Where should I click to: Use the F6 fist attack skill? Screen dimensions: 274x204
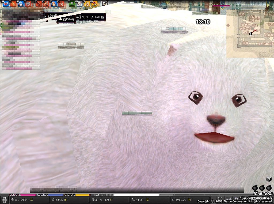coord(46,3)
